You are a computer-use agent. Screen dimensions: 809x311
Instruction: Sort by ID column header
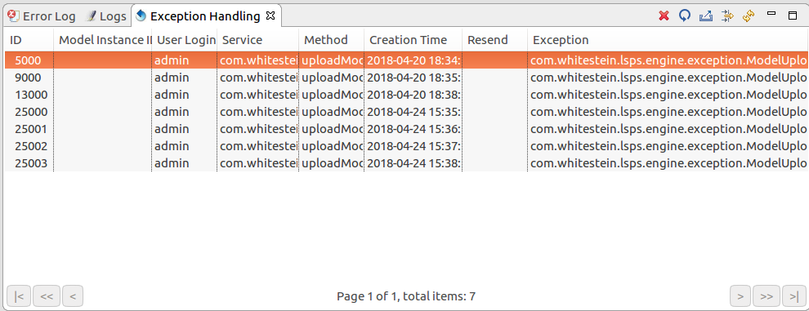coord(29,40)
